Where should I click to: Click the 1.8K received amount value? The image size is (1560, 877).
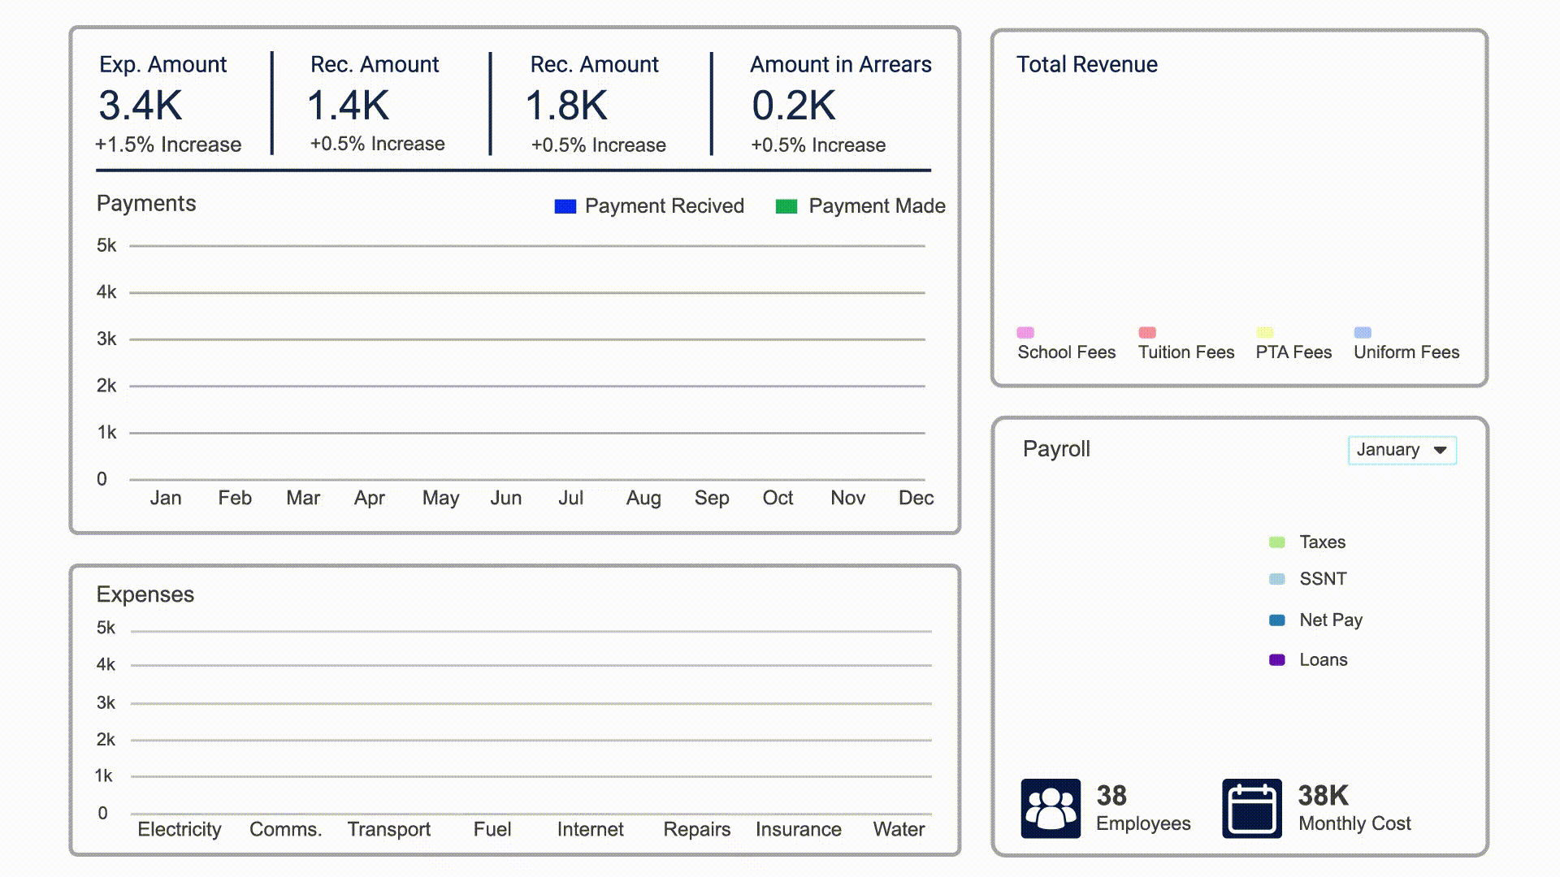click(x=567, y=106)
